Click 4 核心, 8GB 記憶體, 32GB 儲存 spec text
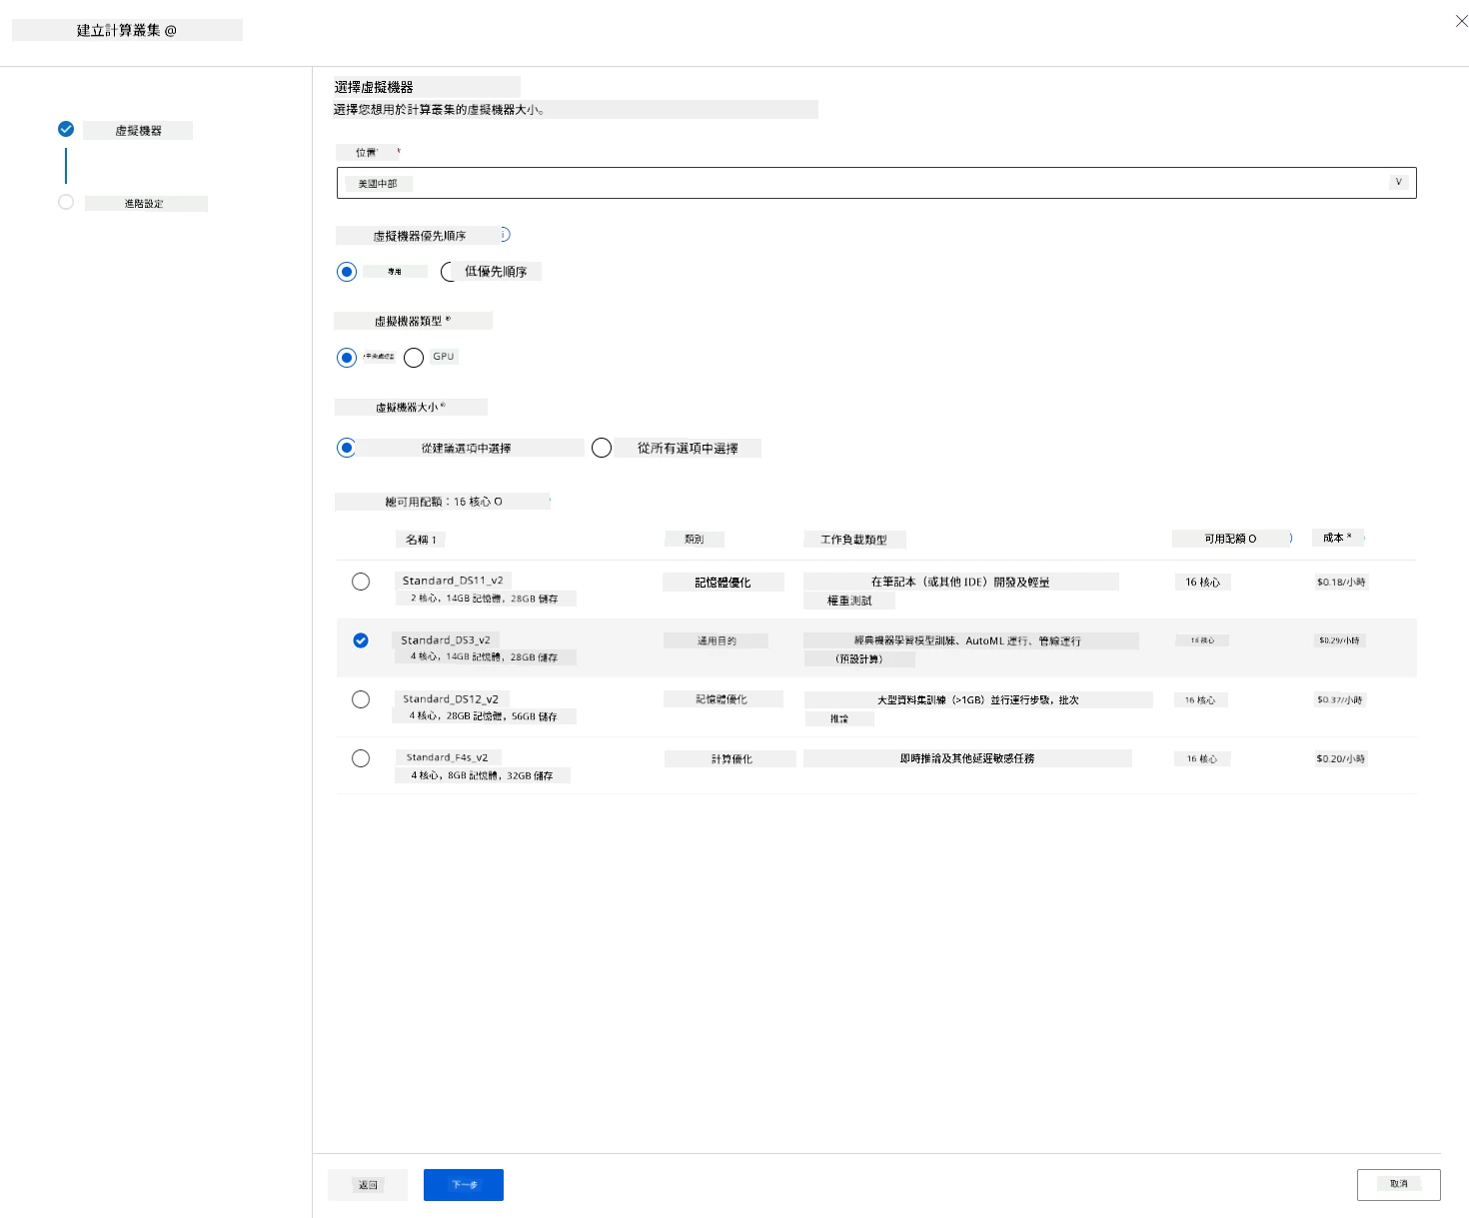The image size is (1469, 1218). 482,775
